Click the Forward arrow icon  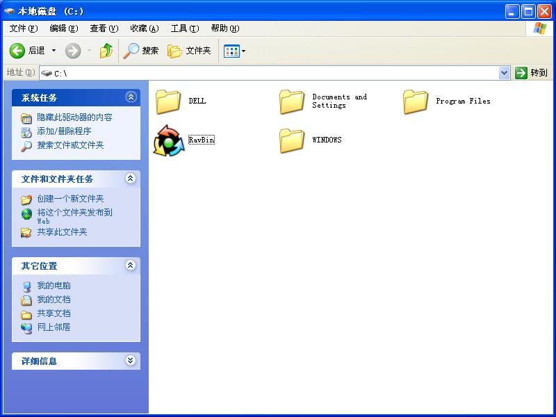tap(73, 51)
